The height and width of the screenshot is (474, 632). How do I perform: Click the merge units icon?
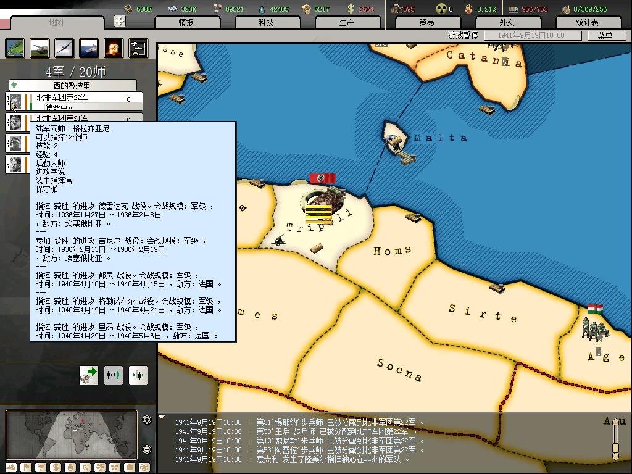[x=138, y=375]
